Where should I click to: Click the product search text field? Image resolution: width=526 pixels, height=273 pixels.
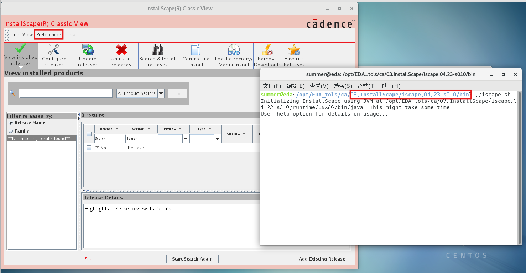click(x=66, y=93)
